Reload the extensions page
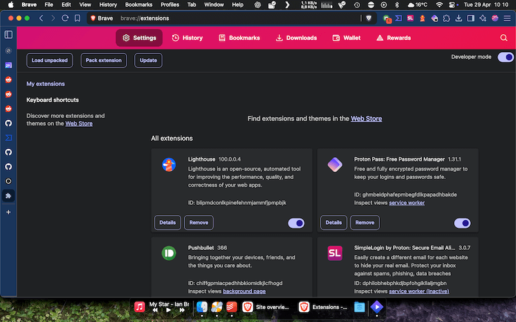The image size is (516, 322). click(65, 18)
